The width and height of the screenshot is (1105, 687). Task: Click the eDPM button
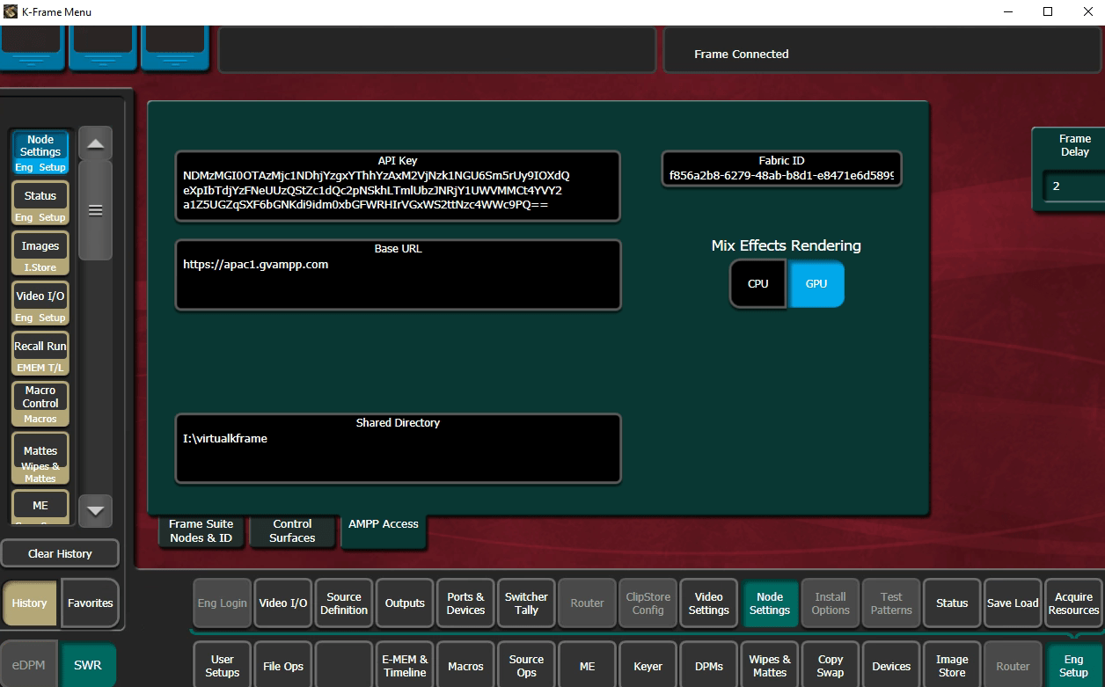click(x=27, y=665)
